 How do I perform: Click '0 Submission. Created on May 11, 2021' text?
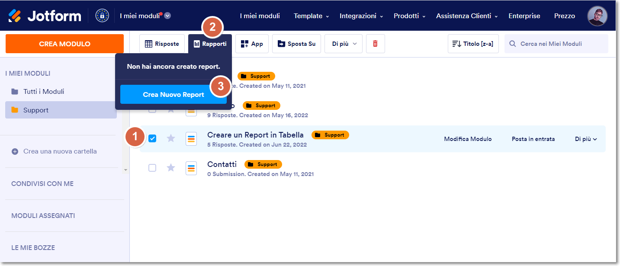coord(260,174)
